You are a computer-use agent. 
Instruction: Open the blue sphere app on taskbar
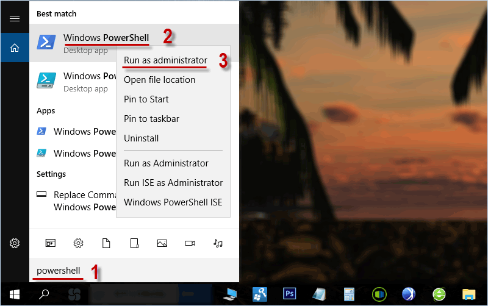[x=409, y=294]
